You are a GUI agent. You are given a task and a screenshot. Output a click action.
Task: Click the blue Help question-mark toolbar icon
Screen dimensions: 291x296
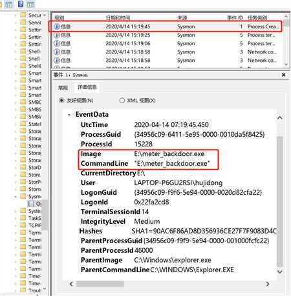pos(21,4)
